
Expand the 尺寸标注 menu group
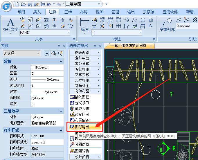(85, 80)
